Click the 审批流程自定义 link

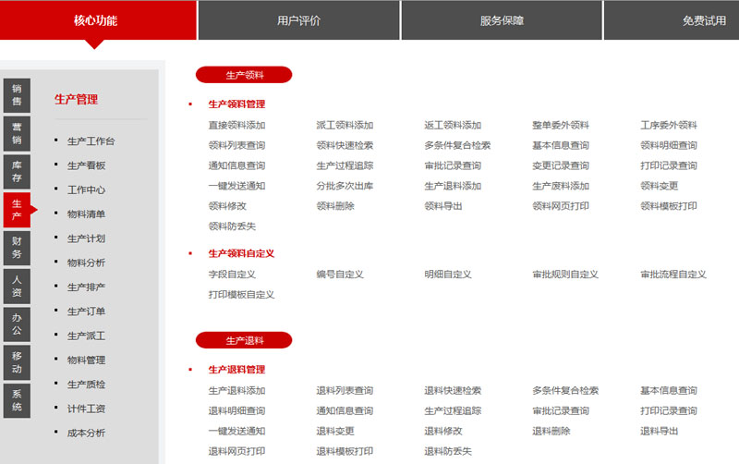pos(672,275)
